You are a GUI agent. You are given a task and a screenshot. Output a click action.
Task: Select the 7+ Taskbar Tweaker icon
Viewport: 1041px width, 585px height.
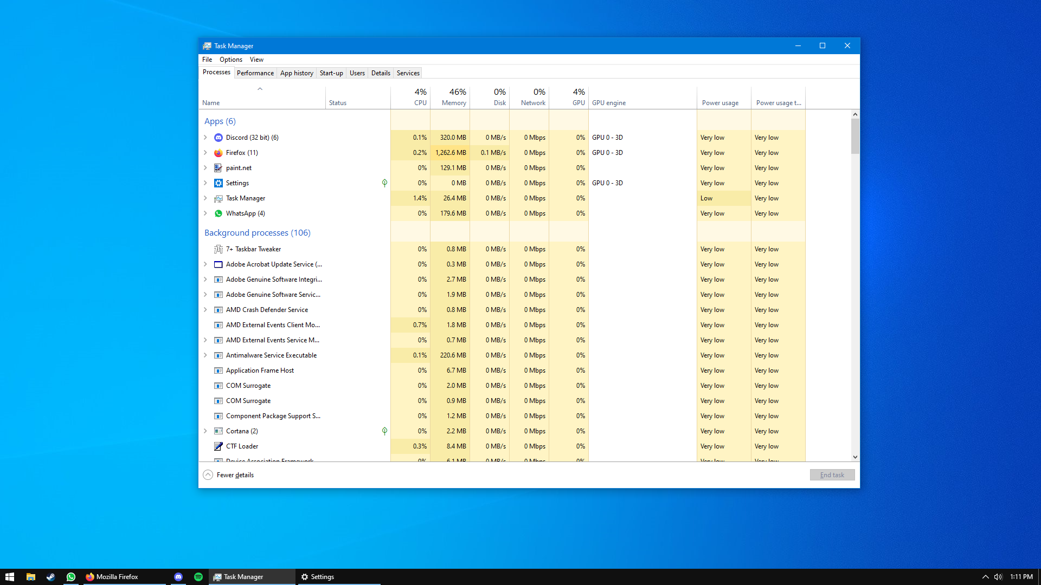pyautogui.click(x=219, y=249)
